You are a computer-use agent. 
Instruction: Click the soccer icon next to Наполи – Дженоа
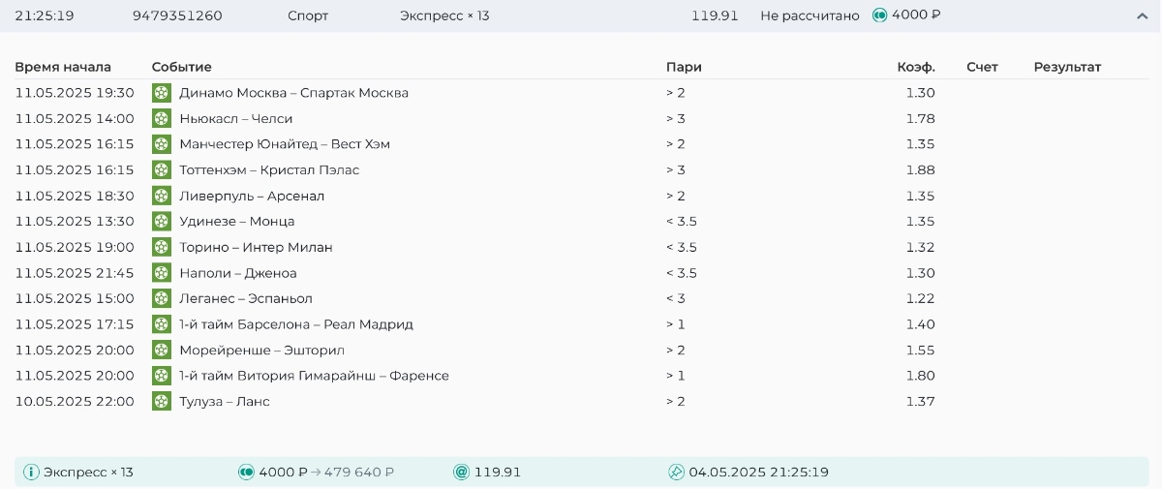(x=162, y=273)
